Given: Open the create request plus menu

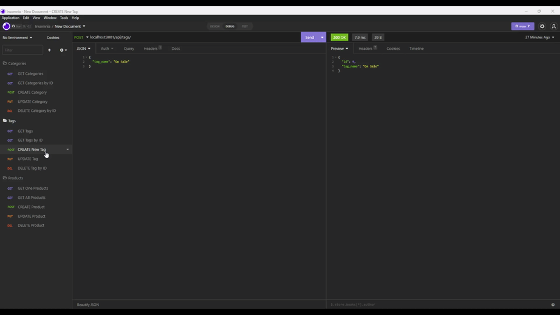Looking at the screenshot, I should 63,50.
